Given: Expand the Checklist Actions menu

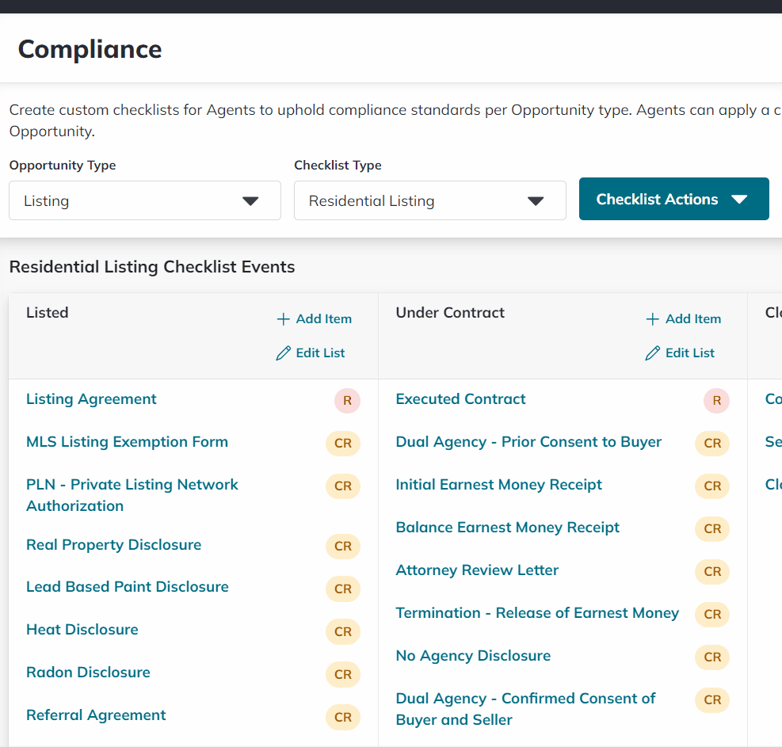Looking at the screenshot, I should (673, 199).
